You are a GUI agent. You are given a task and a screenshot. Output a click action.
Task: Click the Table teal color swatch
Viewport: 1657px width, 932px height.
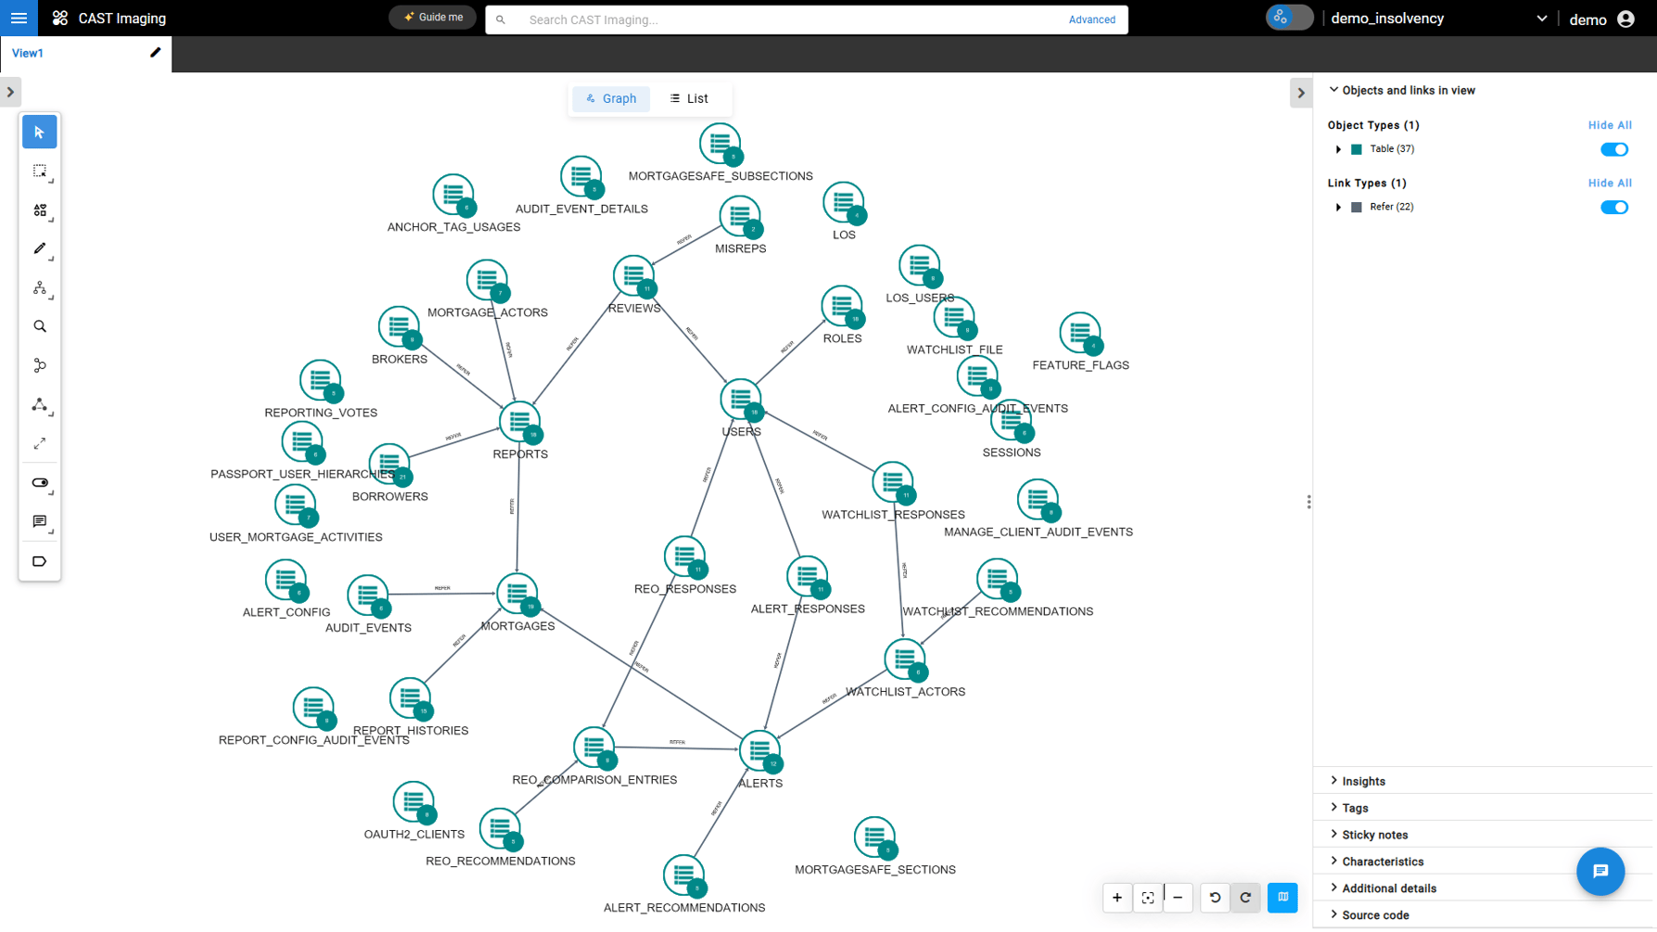pyautogui.click(x=1357, y=149)
